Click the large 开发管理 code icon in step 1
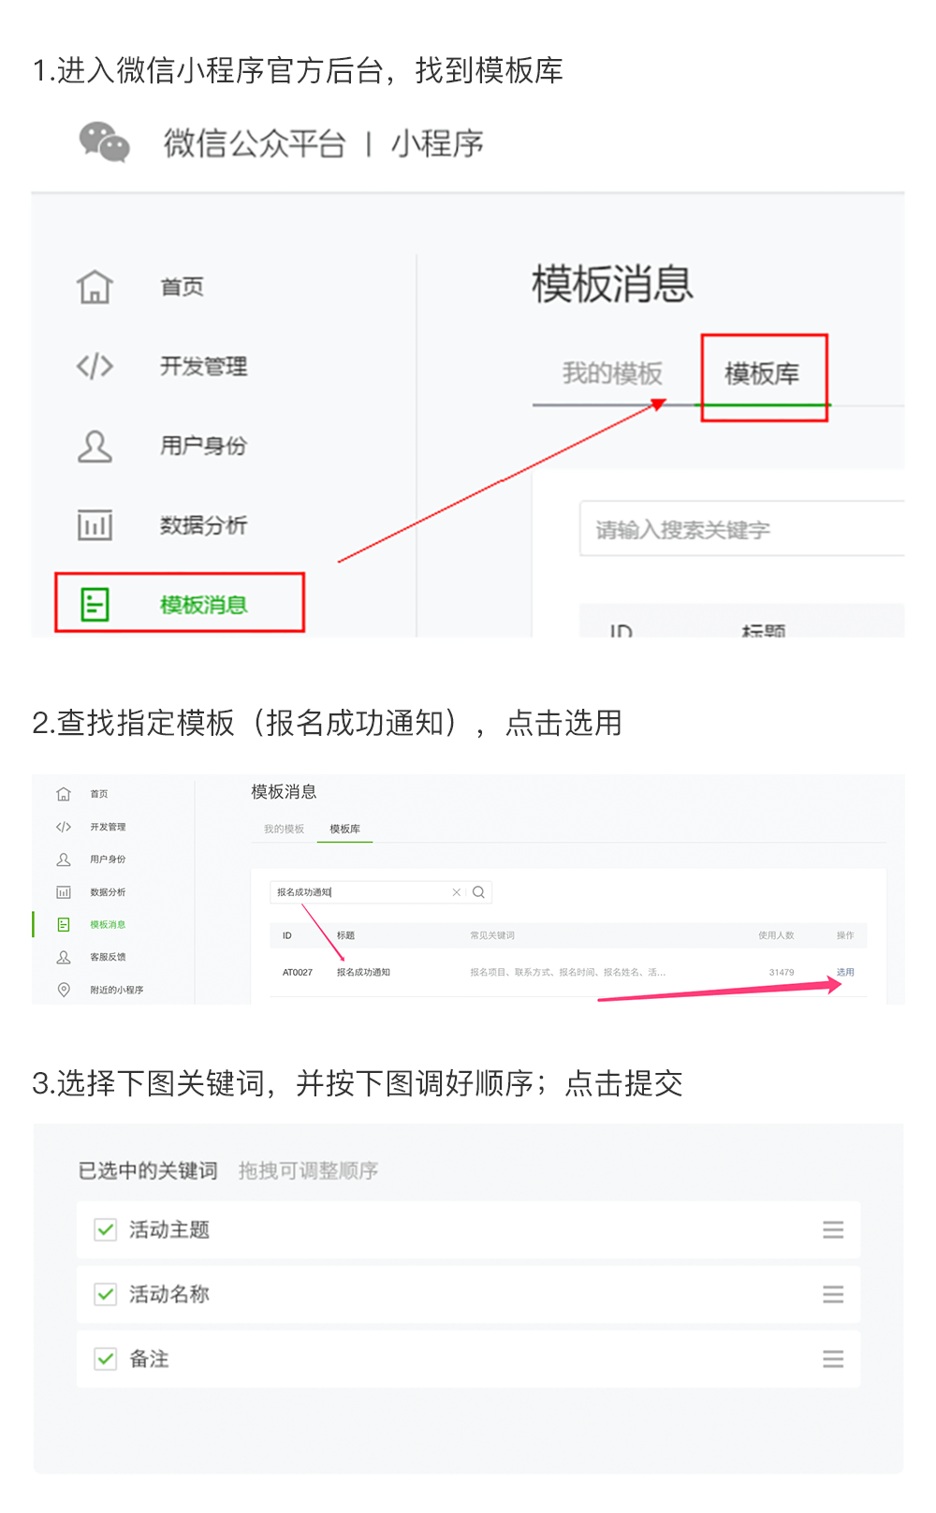 point(95,366)
